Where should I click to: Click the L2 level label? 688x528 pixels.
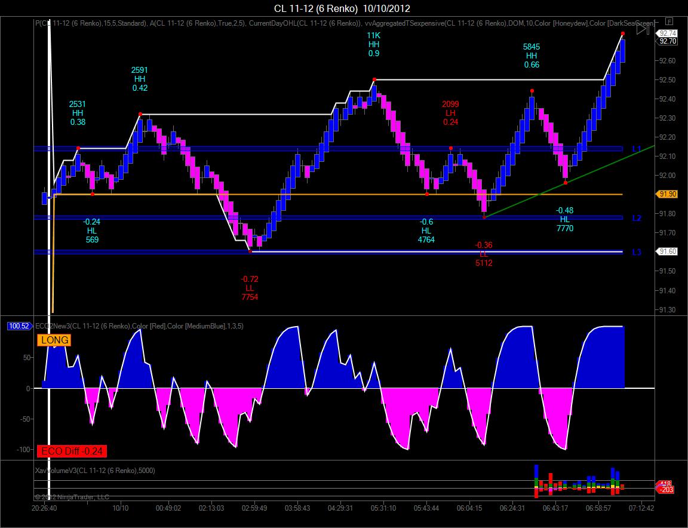(x=637, y=218)
